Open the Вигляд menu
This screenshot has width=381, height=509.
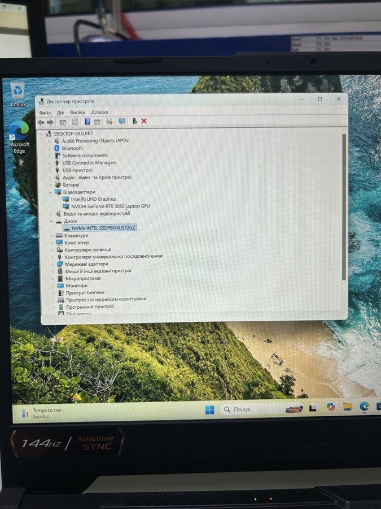77,113
